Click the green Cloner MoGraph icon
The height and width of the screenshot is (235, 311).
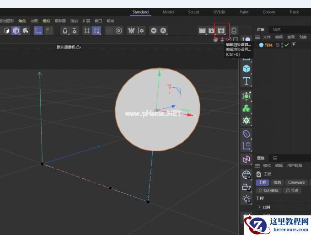[x=247, y=108]
